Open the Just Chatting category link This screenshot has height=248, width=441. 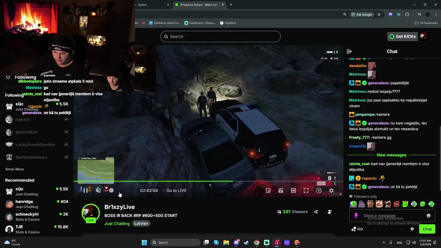117,224
